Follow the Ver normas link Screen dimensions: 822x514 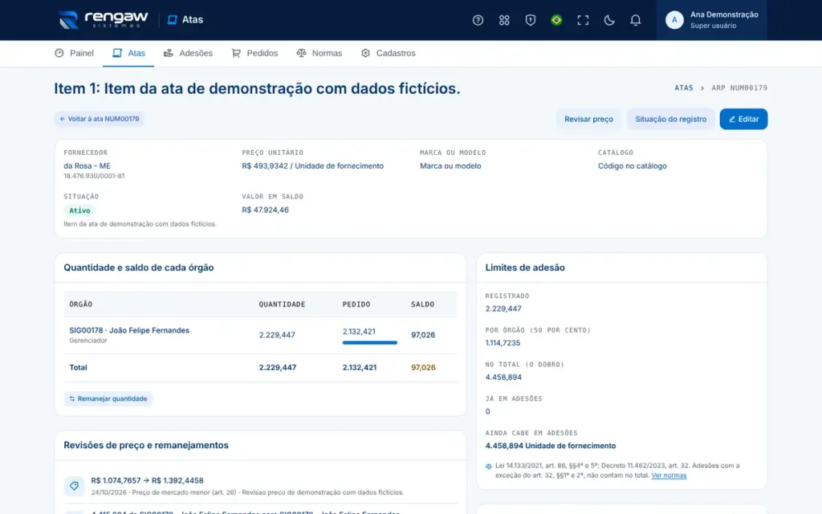tap(669, 475)
